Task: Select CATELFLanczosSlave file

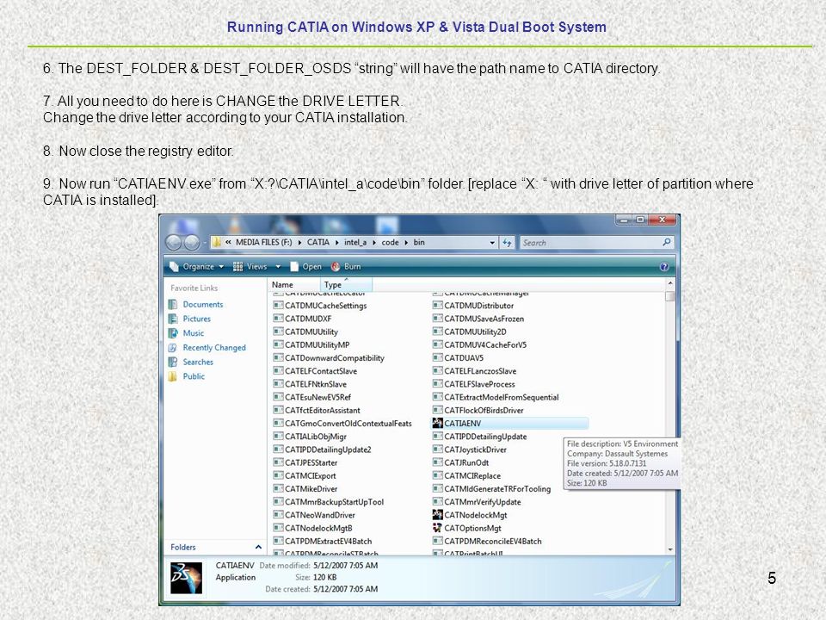Action: (480, 371)
